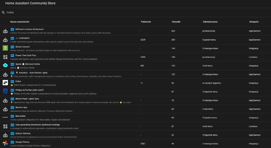Click AppDaemon category of Qolsys Gateway row

pyautogui.click(x=255, y=135)
